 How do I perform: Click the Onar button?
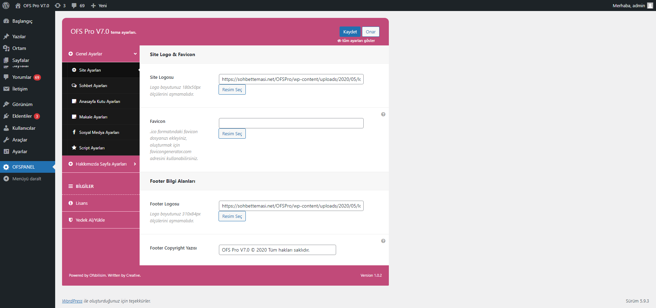click(x=371, y=32)
